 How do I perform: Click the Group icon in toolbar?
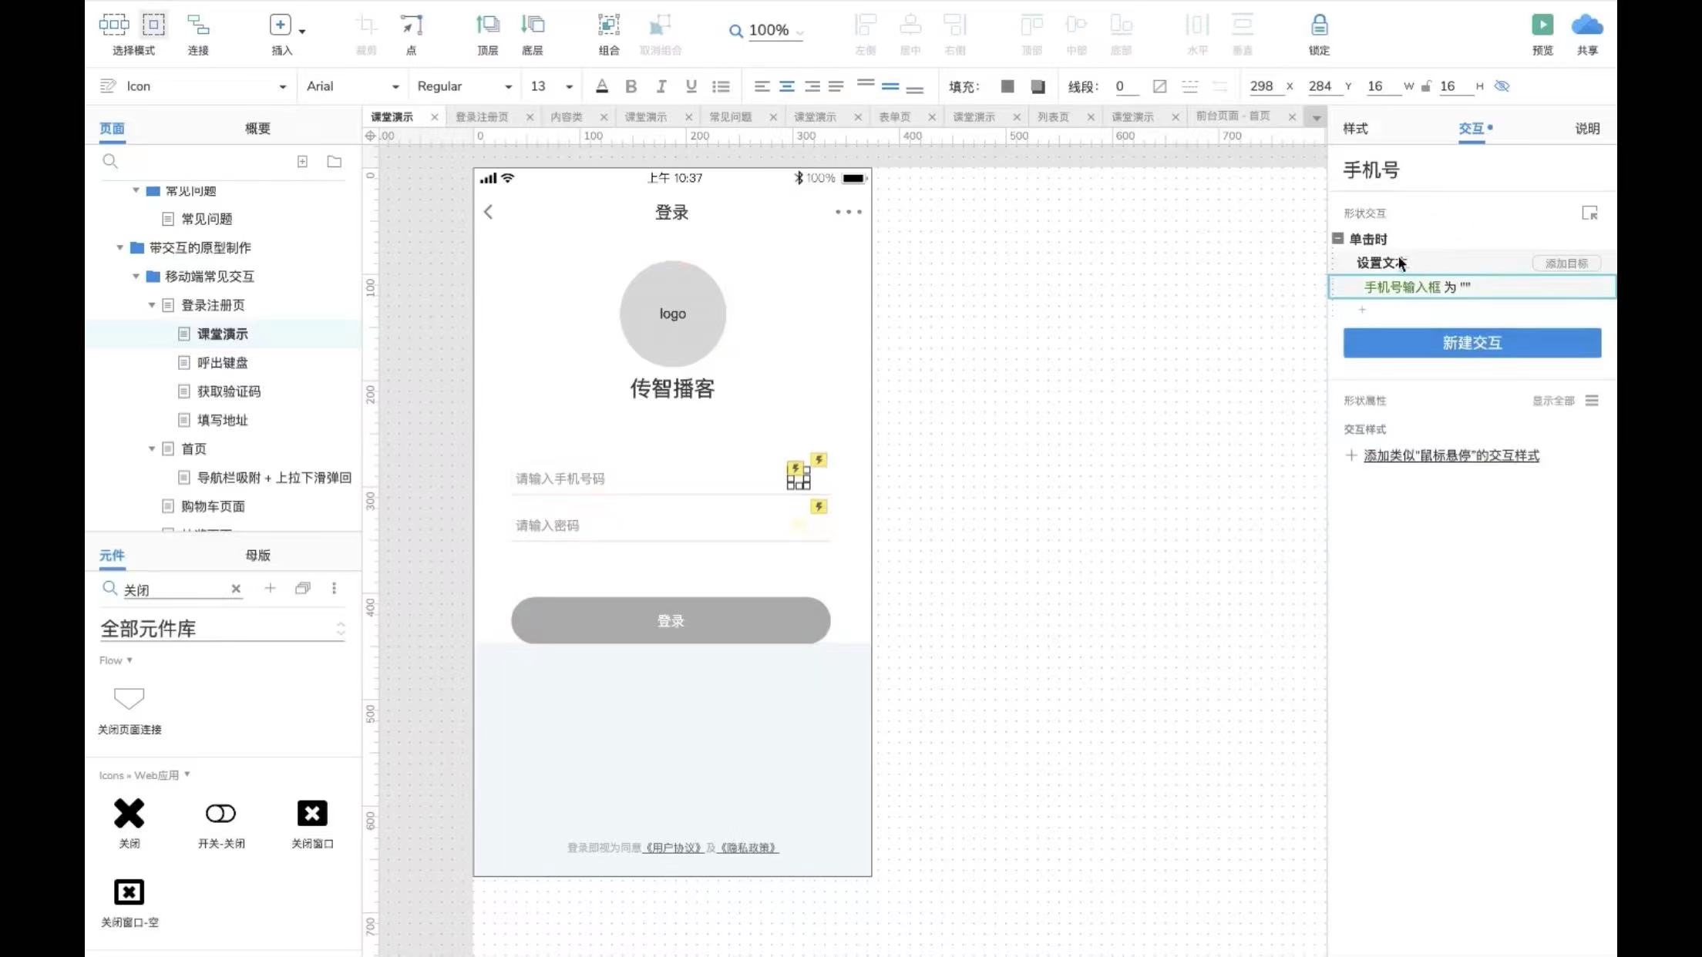[x=608, y=25]
